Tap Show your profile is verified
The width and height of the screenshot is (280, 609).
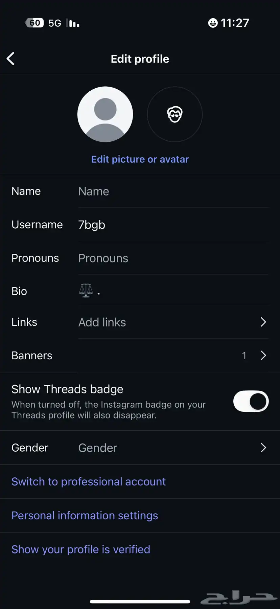point(81,549)
